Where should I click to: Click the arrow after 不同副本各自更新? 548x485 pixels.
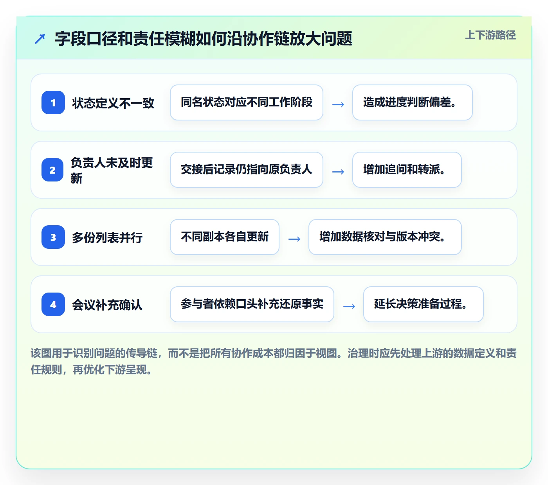point(294,239)
